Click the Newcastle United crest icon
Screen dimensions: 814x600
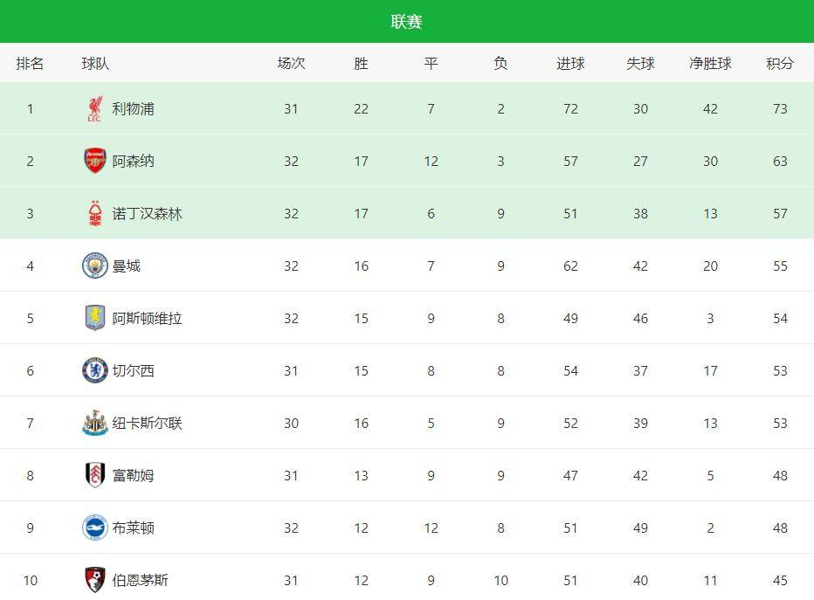tap(94, 424)
